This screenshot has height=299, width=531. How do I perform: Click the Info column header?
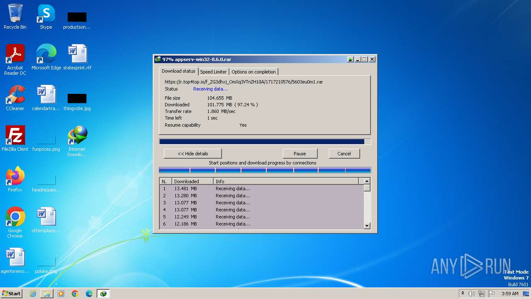click(x=286, y=181)
